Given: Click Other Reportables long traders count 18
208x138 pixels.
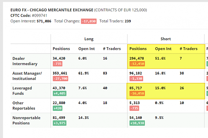Looking at the screenshot, I should click(x=105, y=103).
